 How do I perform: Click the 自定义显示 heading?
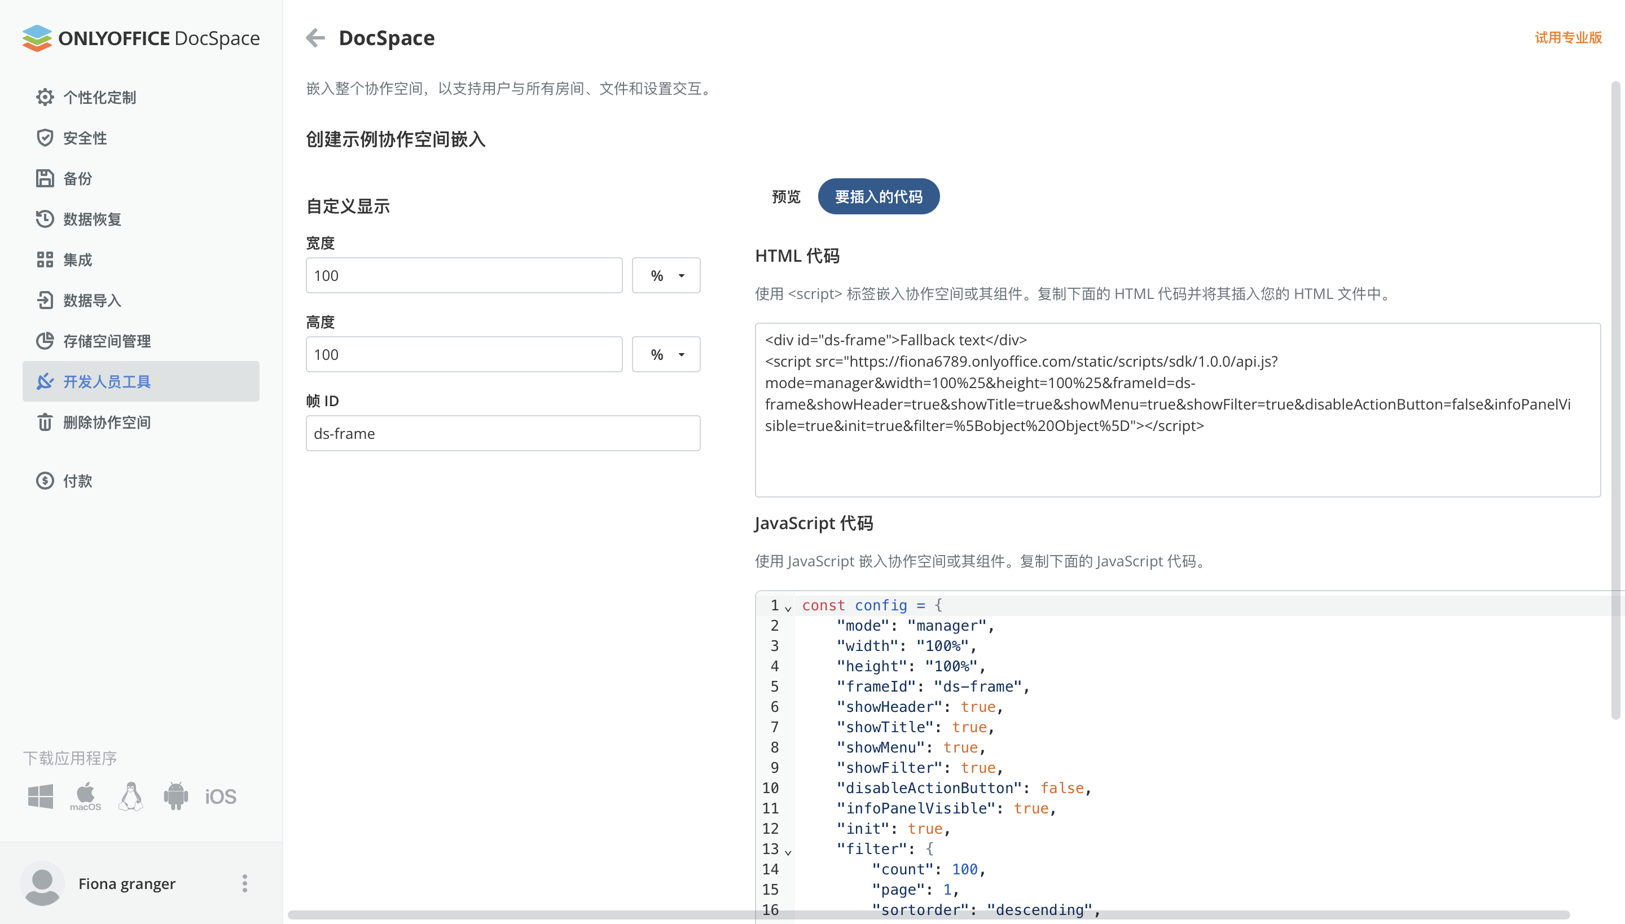tap(348, 205)
